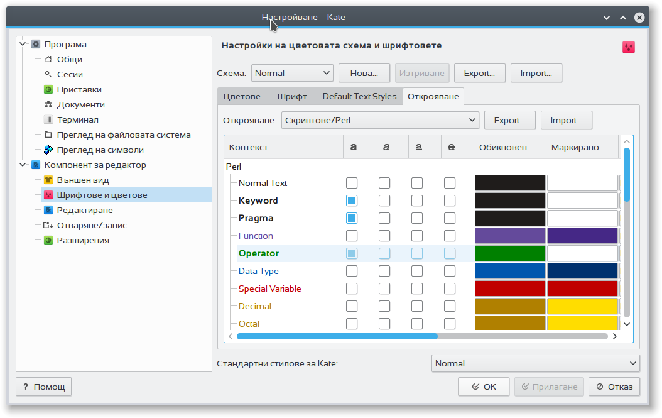This screenshot has width=662, height=418.
Task: Click the Общи home icon
Action: (x=48, y=59)
